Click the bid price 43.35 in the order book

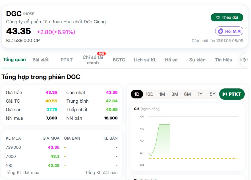coord(54,147)
